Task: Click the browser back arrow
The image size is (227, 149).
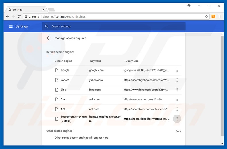Action: (x=7, y=16)
